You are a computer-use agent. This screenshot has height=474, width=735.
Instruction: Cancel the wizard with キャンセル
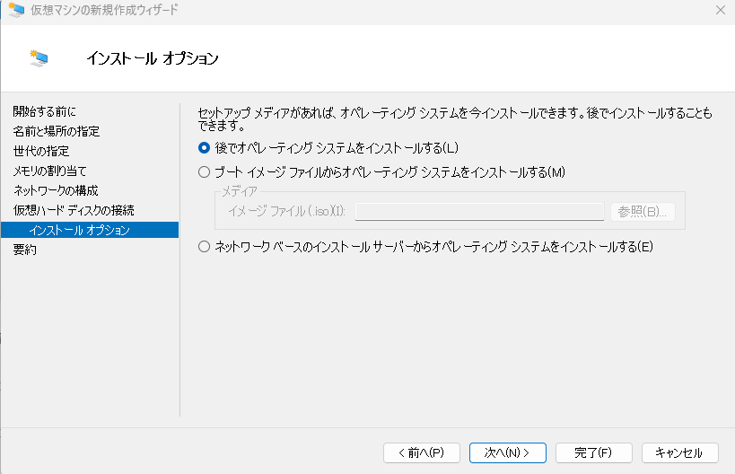pyautogui.click(x=679, y=452)
